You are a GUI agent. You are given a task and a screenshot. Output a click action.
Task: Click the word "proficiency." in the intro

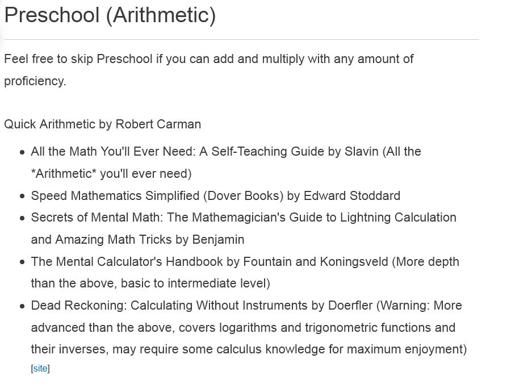[x=35, y=81]
